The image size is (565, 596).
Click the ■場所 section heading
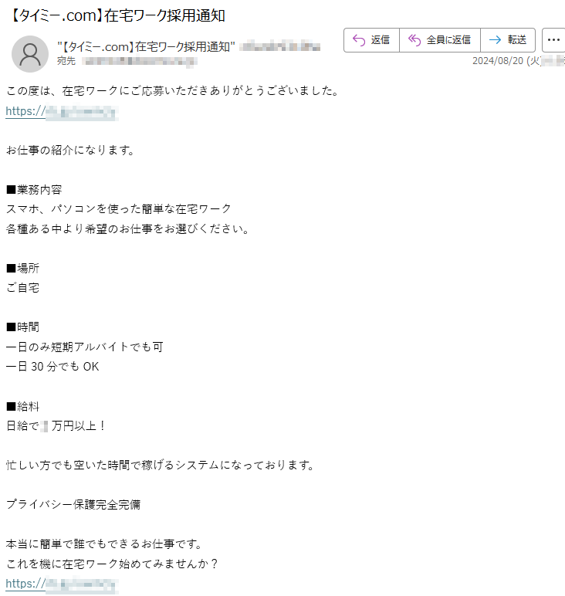click(x=23, y=269)
